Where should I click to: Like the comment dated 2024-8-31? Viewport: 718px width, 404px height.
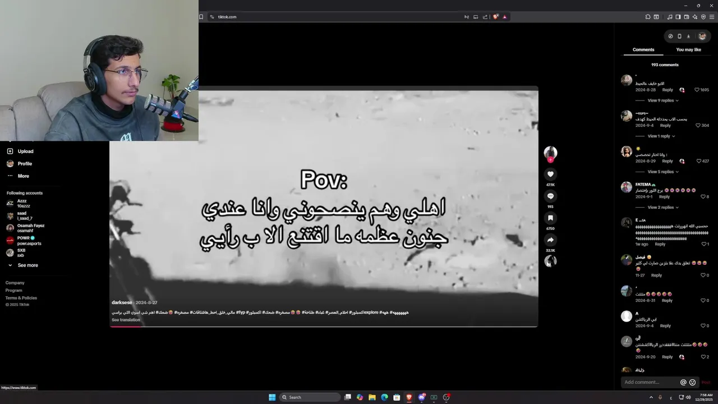tap(703, 301)
